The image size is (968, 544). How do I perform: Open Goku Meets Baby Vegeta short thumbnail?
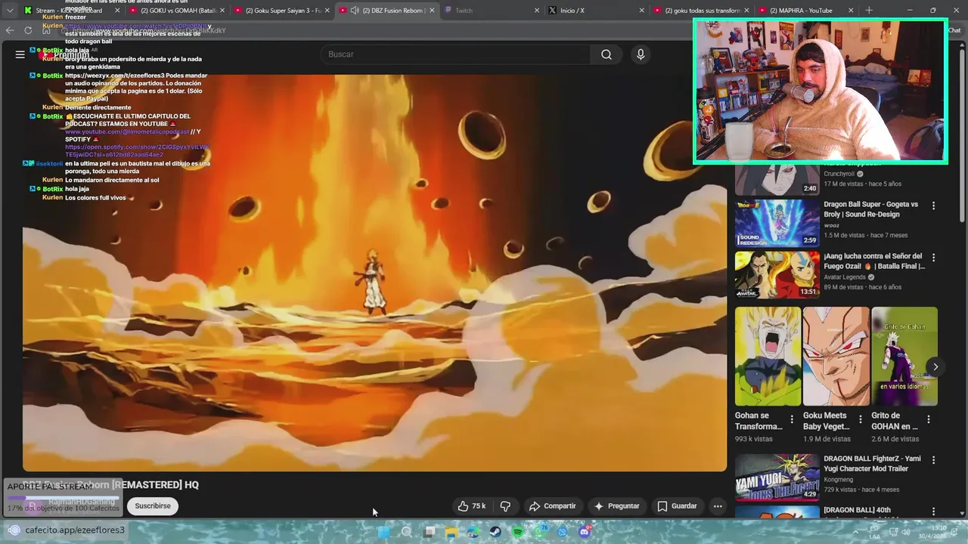pos(836,356)
